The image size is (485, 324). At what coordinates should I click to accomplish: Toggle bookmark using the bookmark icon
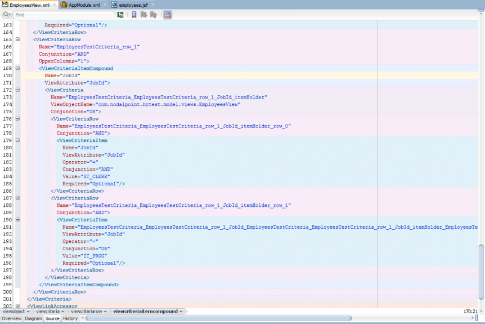point(134,15)
